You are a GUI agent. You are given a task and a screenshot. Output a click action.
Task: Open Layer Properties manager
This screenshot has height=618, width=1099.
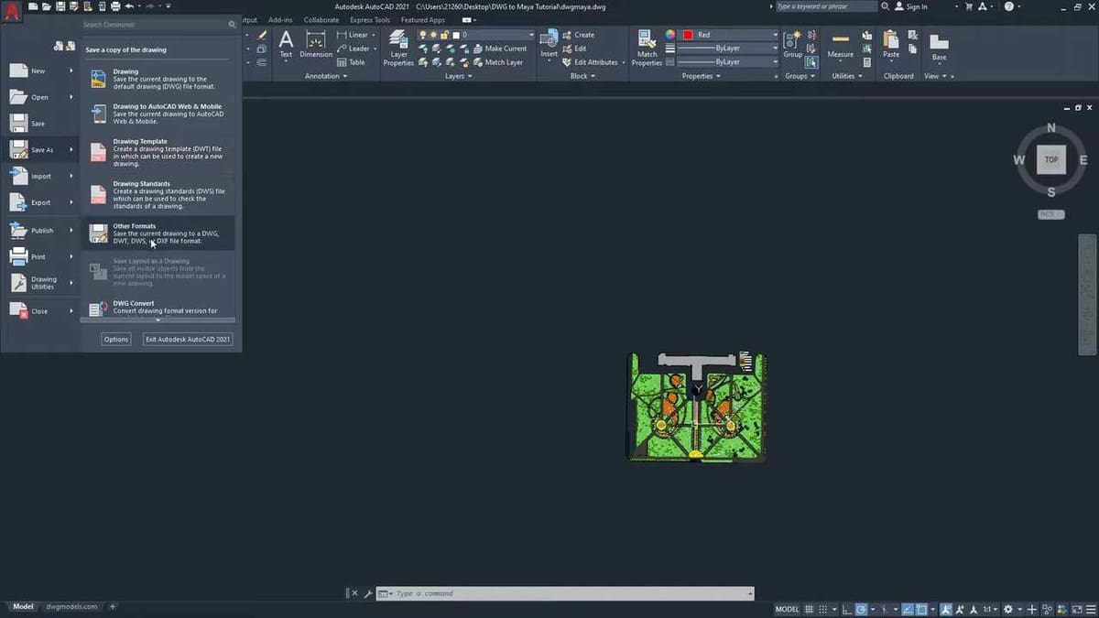(398, 48)
